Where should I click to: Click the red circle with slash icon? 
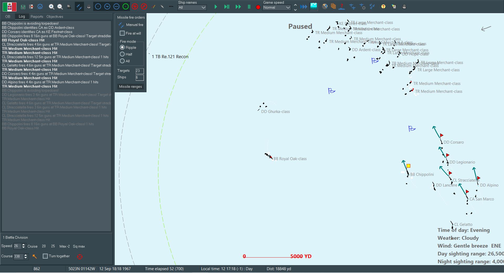144,7
